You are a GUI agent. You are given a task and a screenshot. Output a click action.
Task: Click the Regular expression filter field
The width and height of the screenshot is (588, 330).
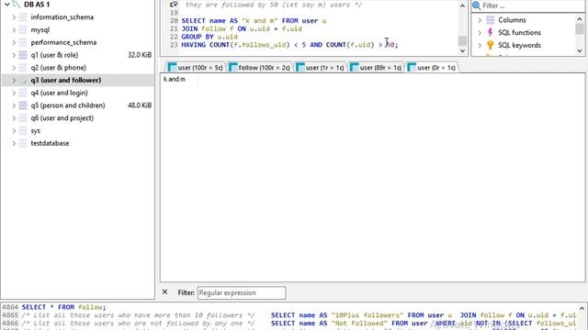coord(242,292)
